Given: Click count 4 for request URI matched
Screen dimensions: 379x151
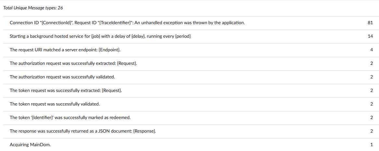Looking at the screenshot, I should pos(372,50).
